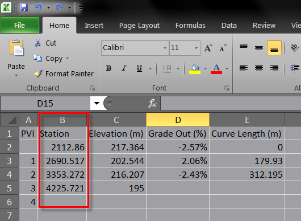Viewport: 301px width, 221px height.
Task: Expand the Paste options arrow
Action: pos(16,75)
